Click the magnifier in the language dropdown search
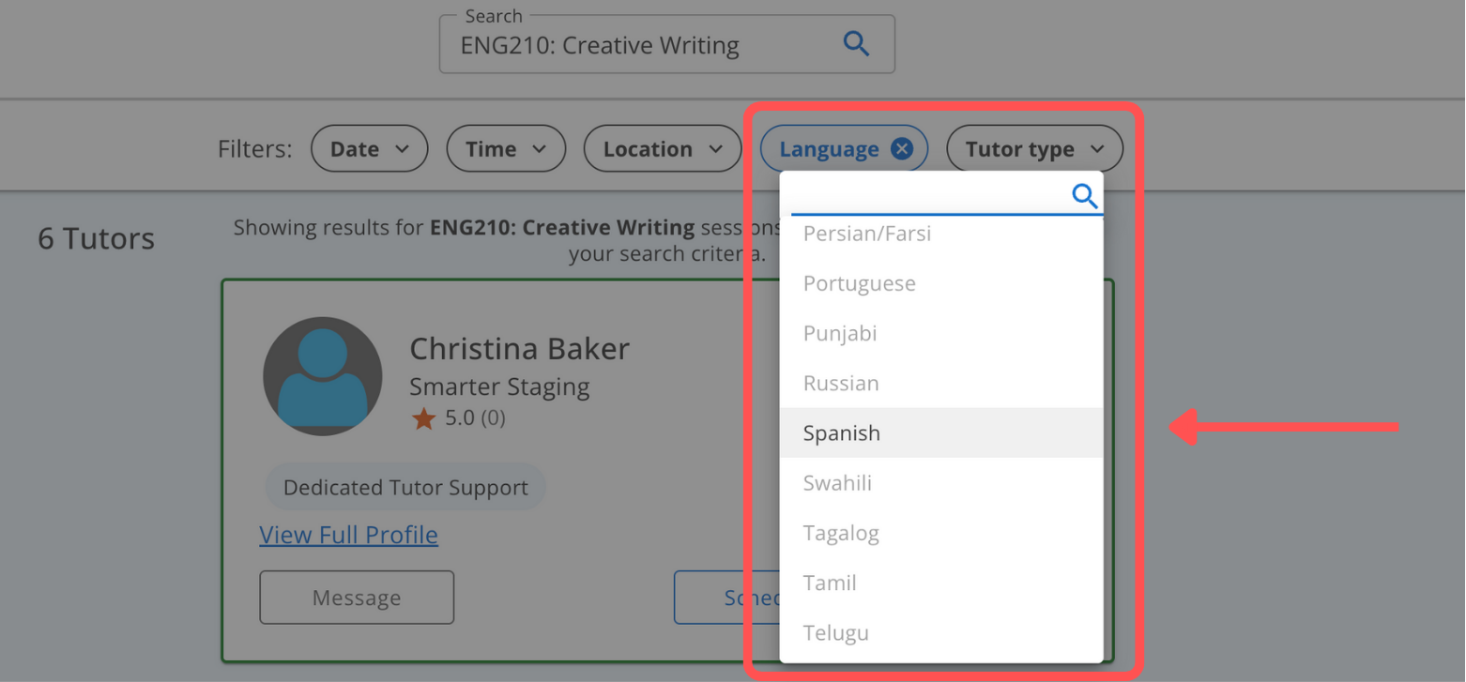Viewport: 1466px width, 682px height. point(1085,196)
